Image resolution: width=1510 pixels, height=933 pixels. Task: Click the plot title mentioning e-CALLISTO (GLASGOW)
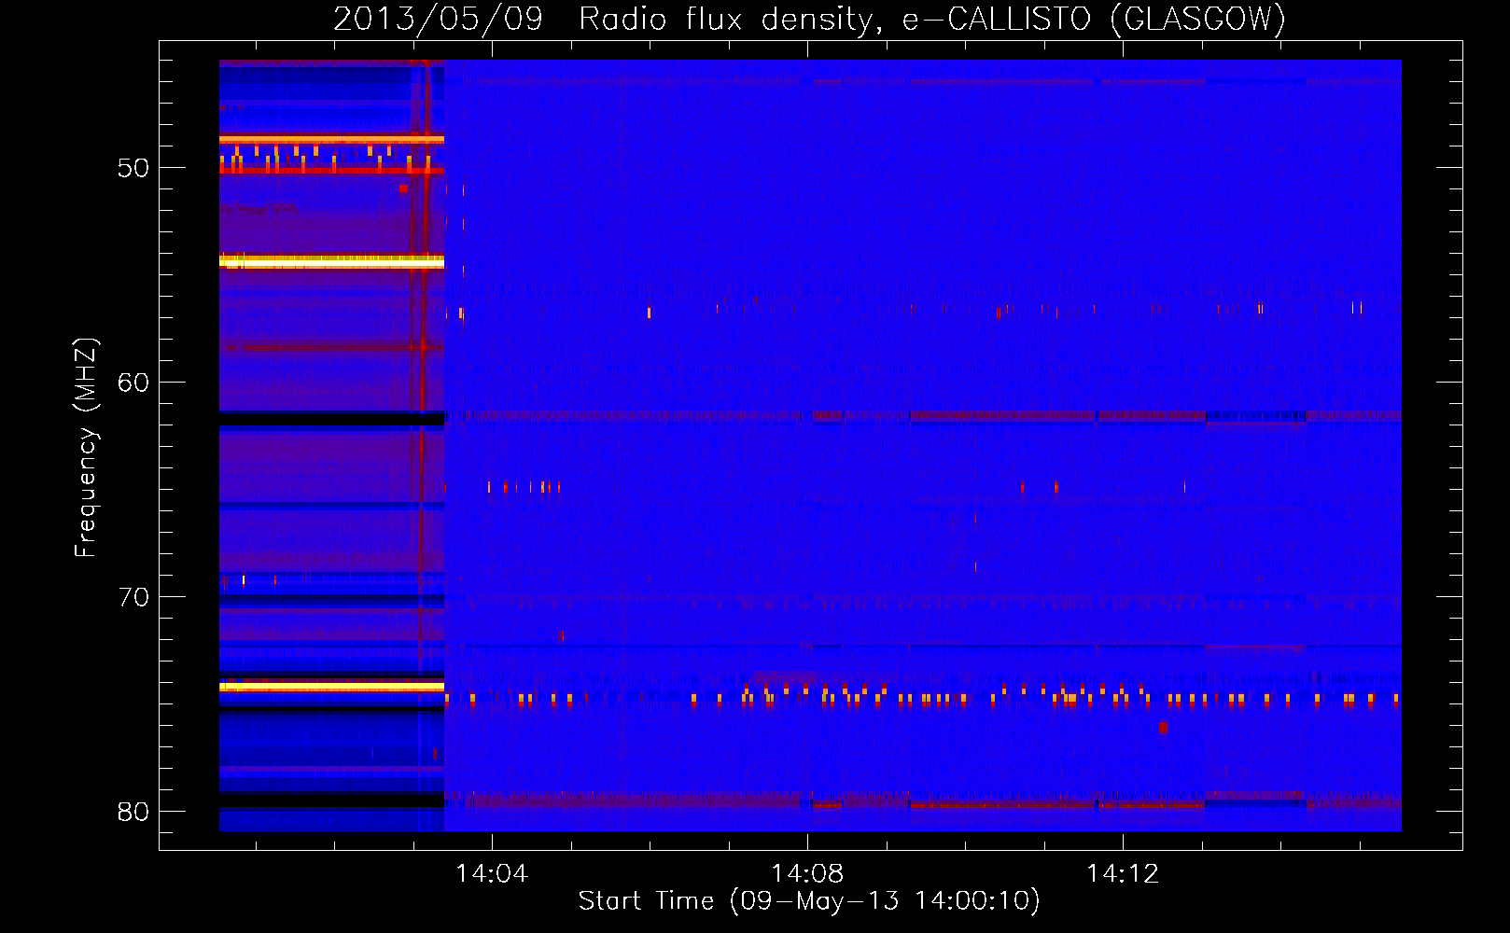(809, 19)
